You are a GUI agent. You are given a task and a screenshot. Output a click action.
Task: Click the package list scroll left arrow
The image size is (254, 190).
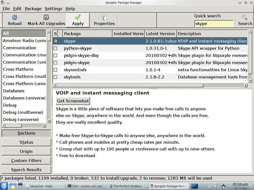(54, 85)
